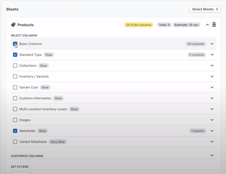Click Slow tag beside Variant Cost

tap(45, 87)
